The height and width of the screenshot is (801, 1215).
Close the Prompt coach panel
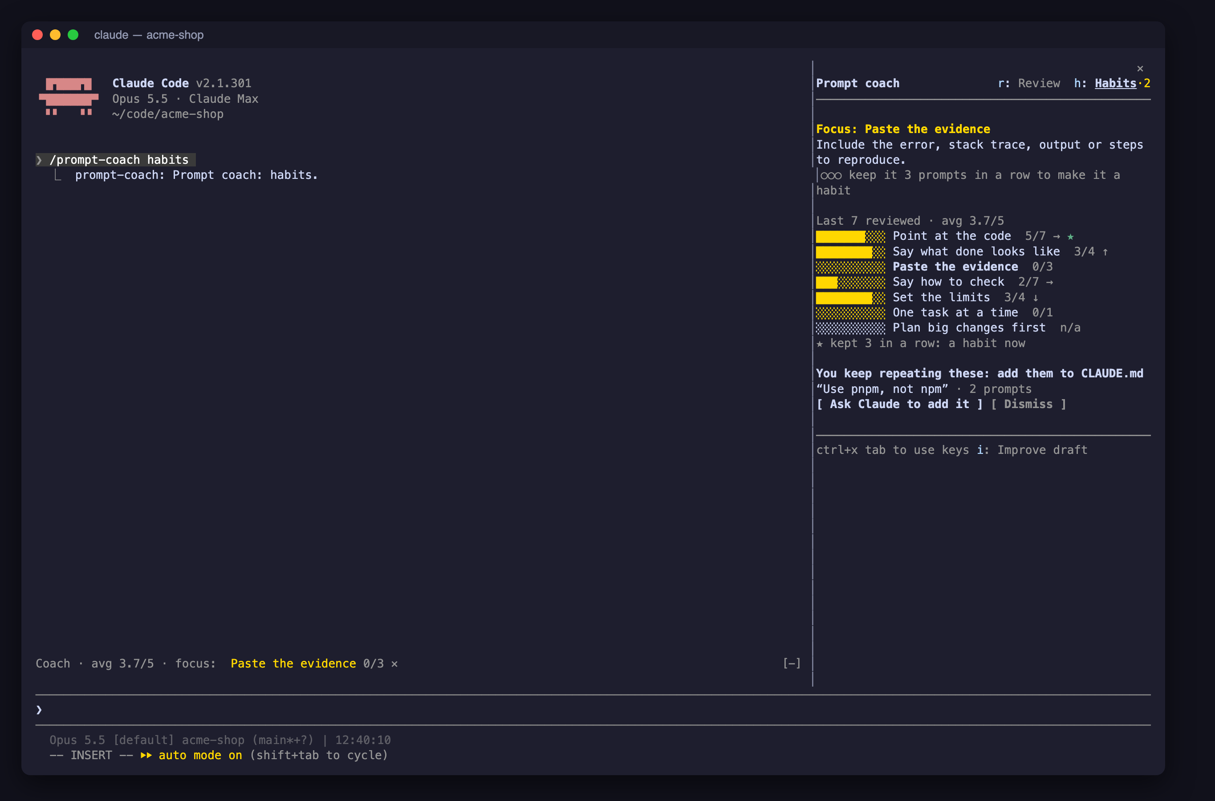(1140, 69)
